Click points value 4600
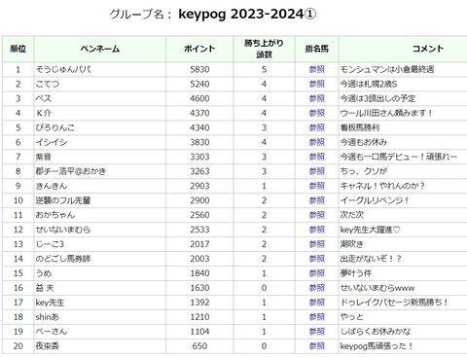 (x=199, y=98)
